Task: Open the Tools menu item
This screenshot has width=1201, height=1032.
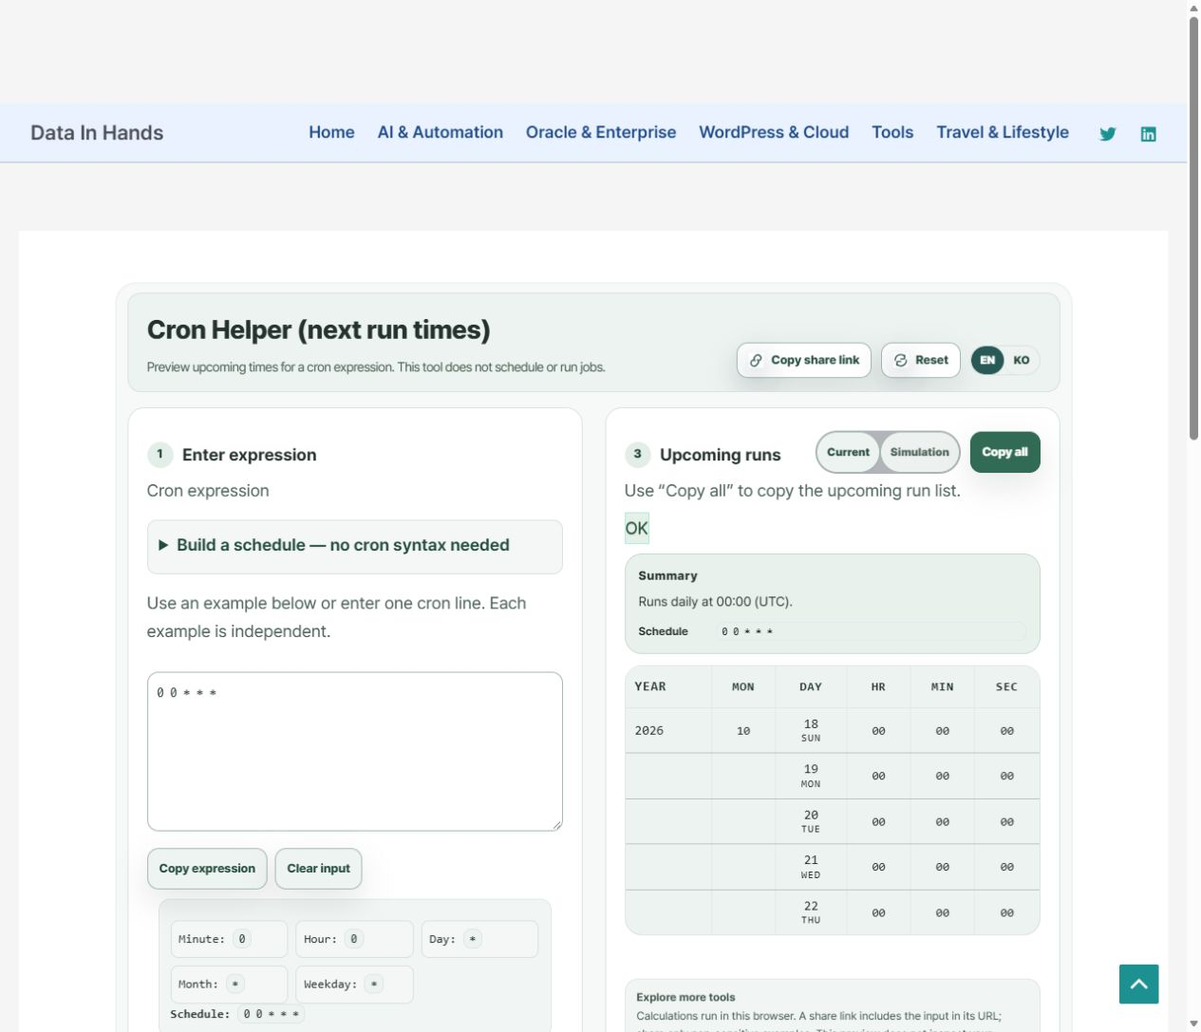Action: coord(892,133)
